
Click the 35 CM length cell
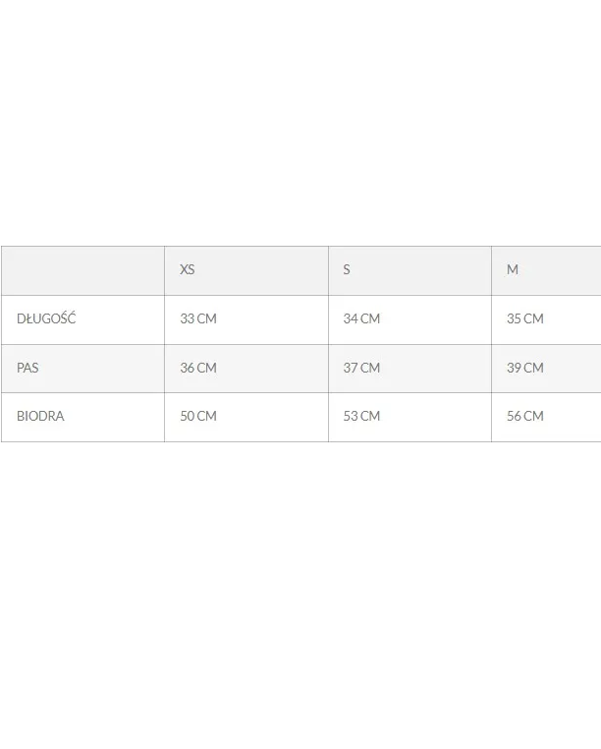(x=525, y=318)
